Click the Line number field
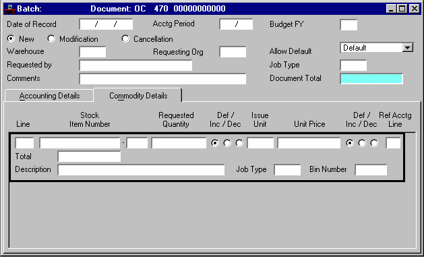 [25, 143]
